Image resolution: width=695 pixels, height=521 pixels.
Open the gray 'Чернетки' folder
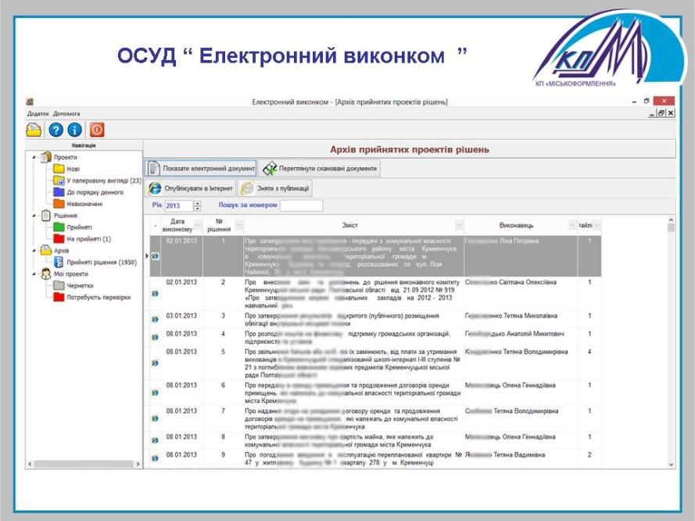[80, 286]
